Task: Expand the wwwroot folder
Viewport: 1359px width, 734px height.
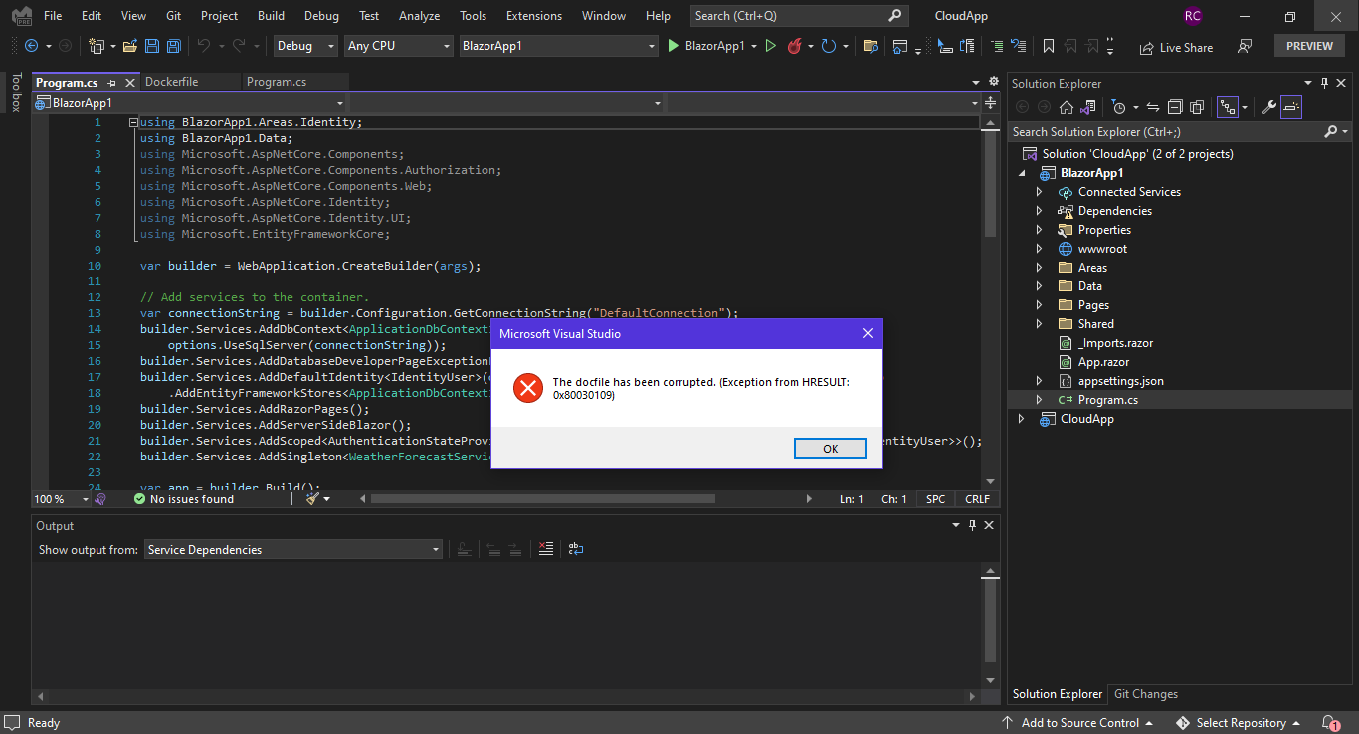Action: (x=1040, y=249)
